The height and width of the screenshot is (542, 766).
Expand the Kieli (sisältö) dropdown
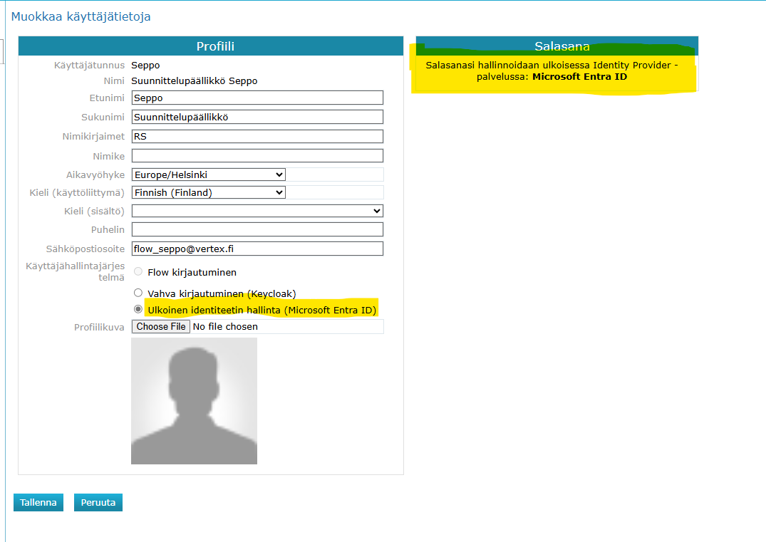pyautogui.click(x=257, y=211)
